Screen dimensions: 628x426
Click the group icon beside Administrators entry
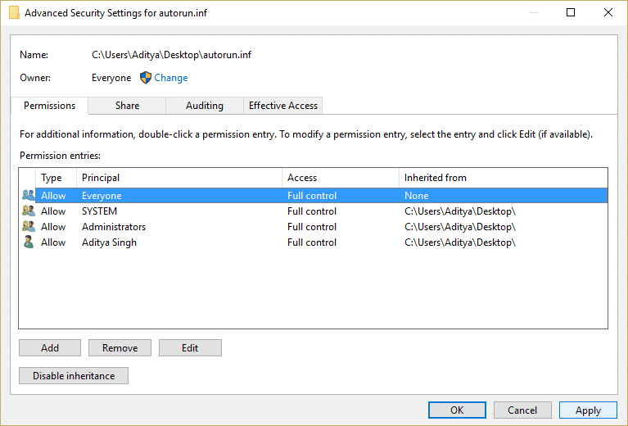pos(29,227)
